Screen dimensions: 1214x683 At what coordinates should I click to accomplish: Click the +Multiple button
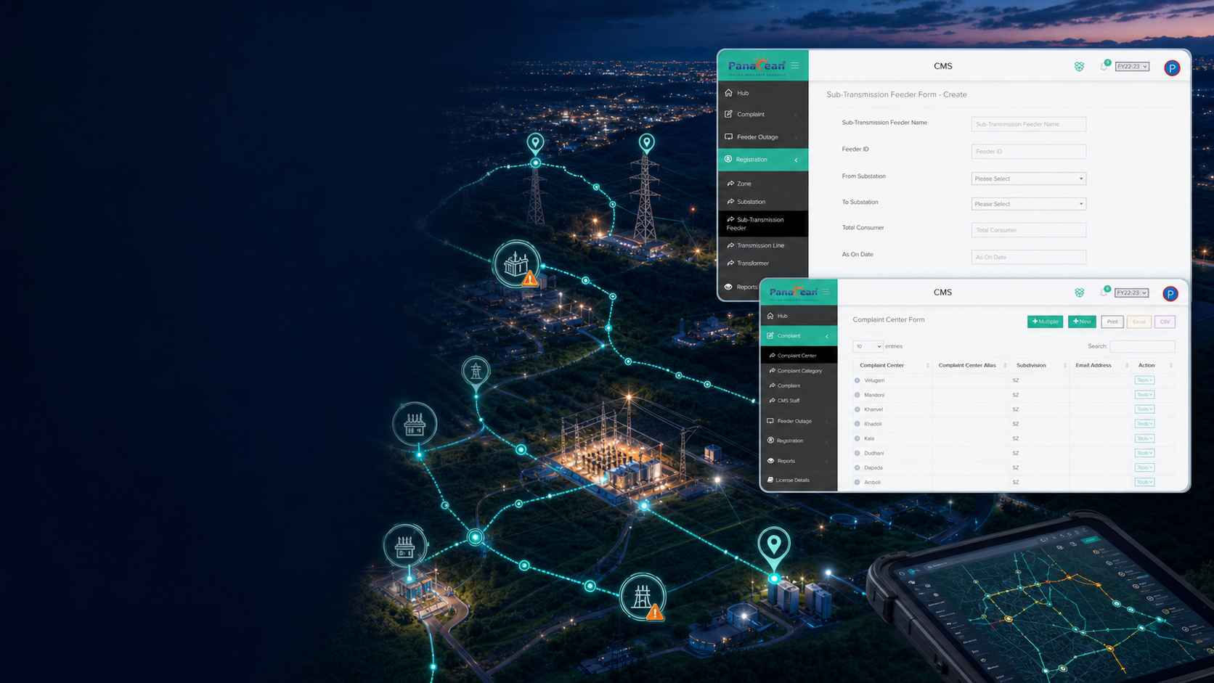tap(1046, 322)
